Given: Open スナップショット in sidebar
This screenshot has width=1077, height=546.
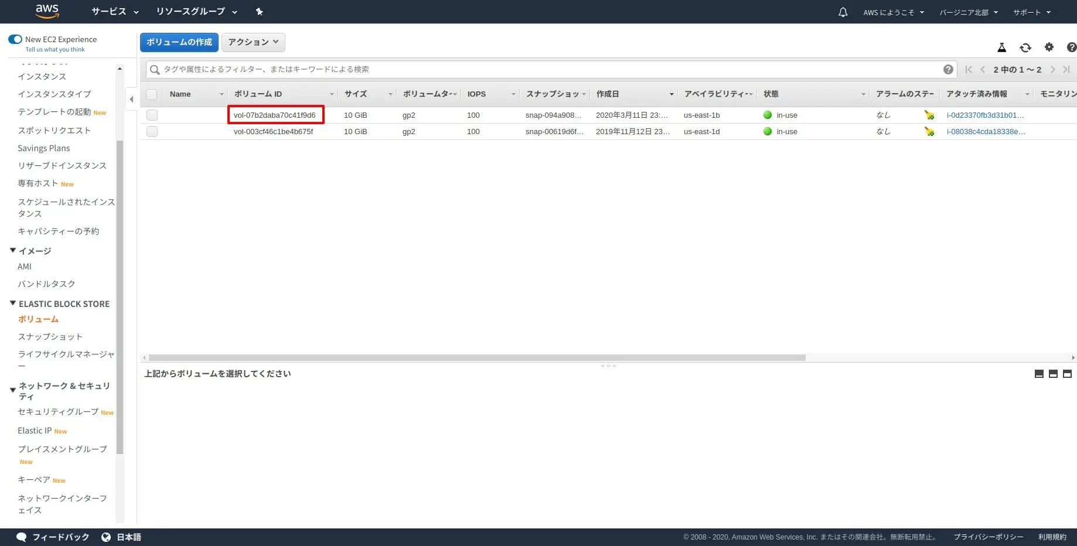Looking at the screenshot, I should tap(50, 336).
